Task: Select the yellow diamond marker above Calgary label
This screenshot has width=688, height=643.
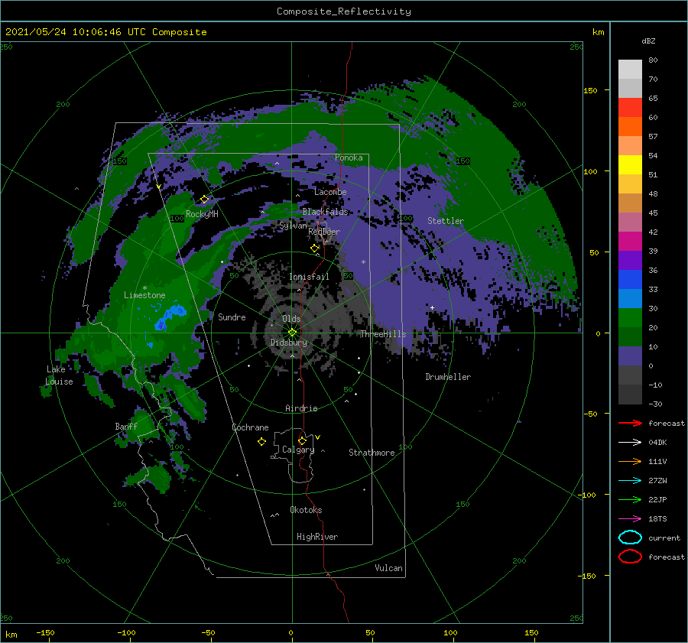Action: click(302, 440)
